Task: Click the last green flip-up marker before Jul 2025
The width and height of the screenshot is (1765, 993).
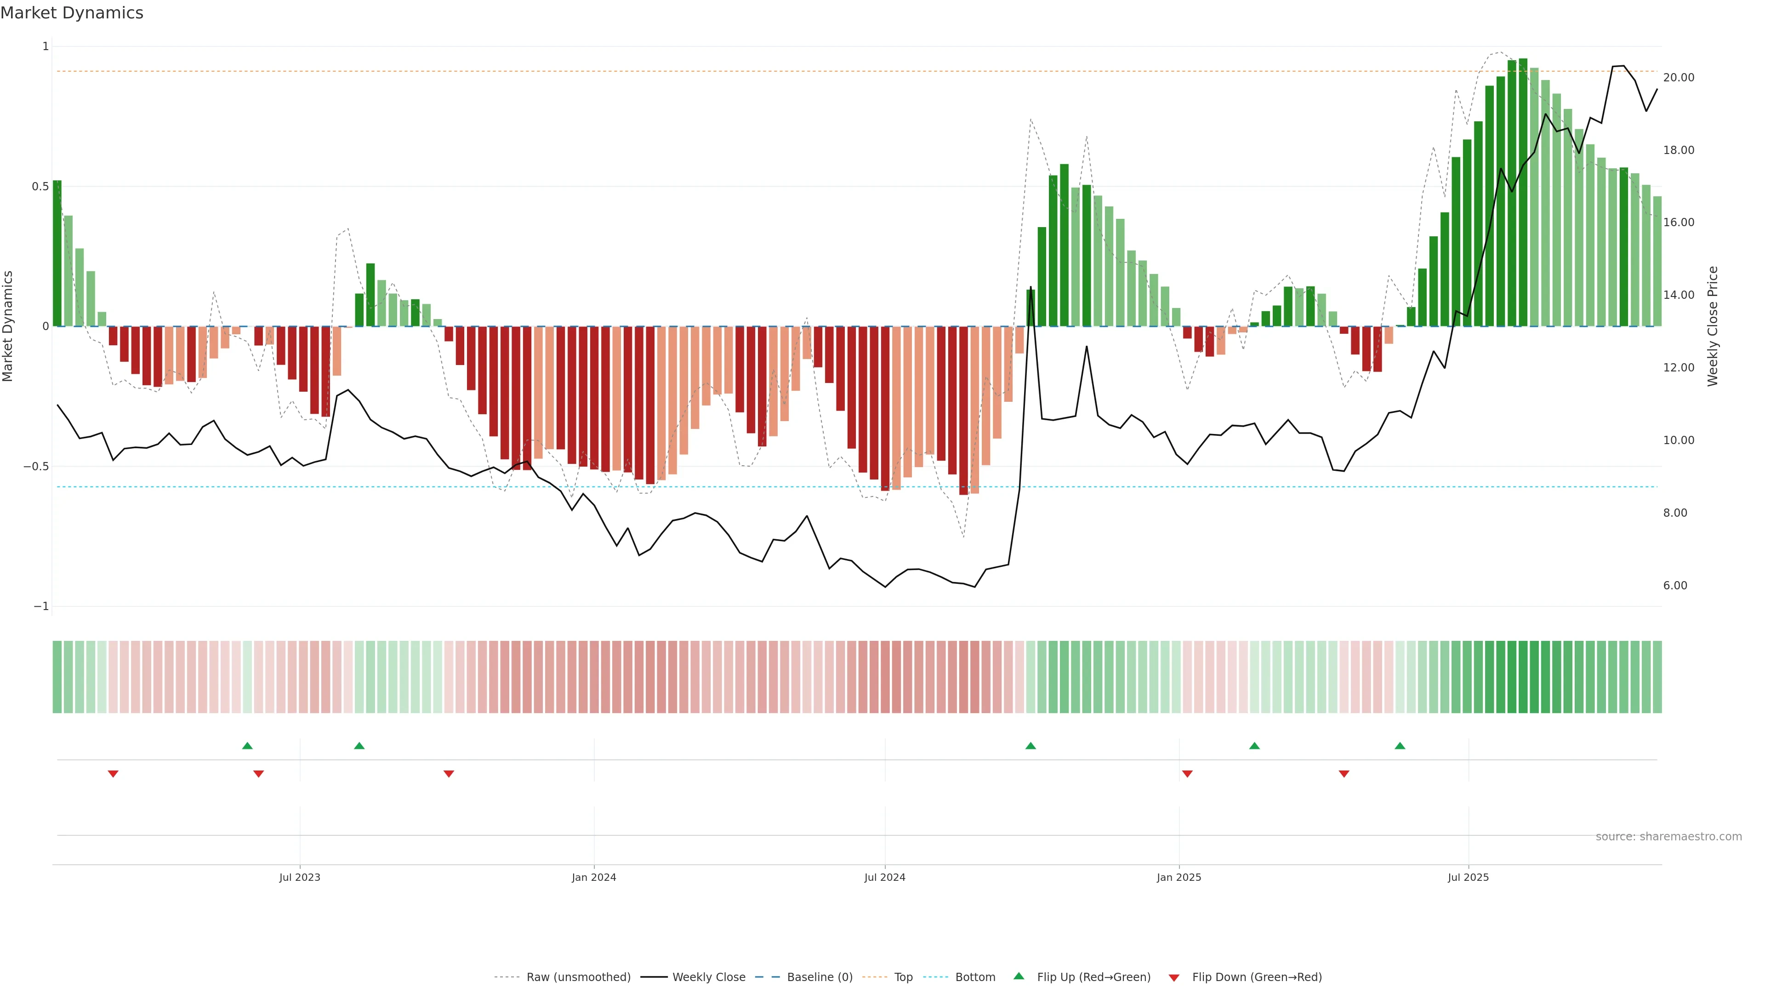Action: coord(1400,746)
